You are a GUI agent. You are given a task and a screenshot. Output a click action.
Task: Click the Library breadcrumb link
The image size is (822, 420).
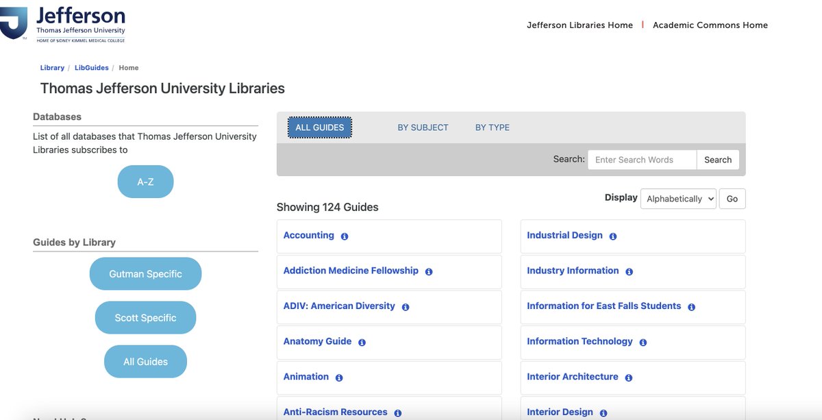(52, 68)
